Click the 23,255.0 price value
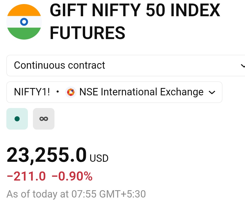245x212 pixels. (46, 155)
